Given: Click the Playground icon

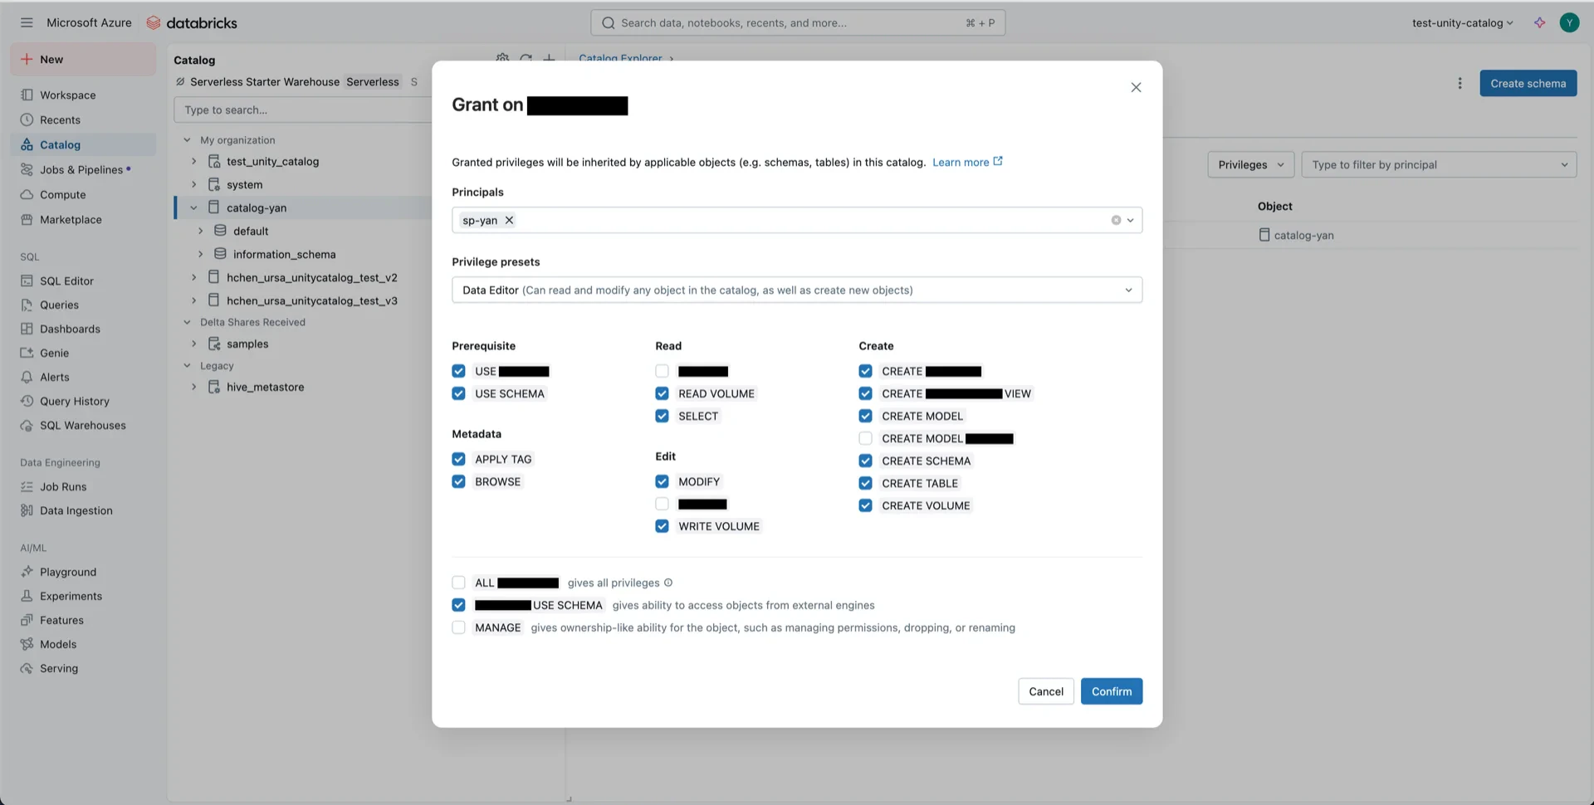Looking at the screenshot, I should tap(27, 572).
